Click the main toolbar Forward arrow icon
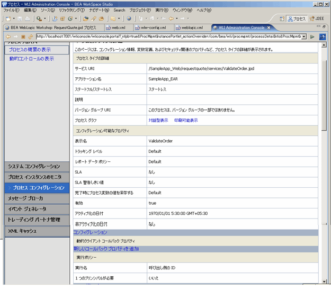331x291 pixels. click(182, 19)
